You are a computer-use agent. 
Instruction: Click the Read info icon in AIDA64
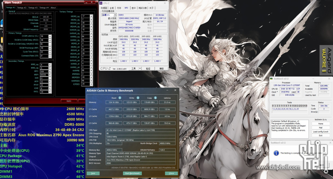click(x=120, y=98)
